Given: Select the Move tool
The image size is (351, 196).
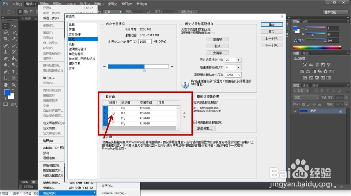Looking at the screenshot, I should click(14, 26).
